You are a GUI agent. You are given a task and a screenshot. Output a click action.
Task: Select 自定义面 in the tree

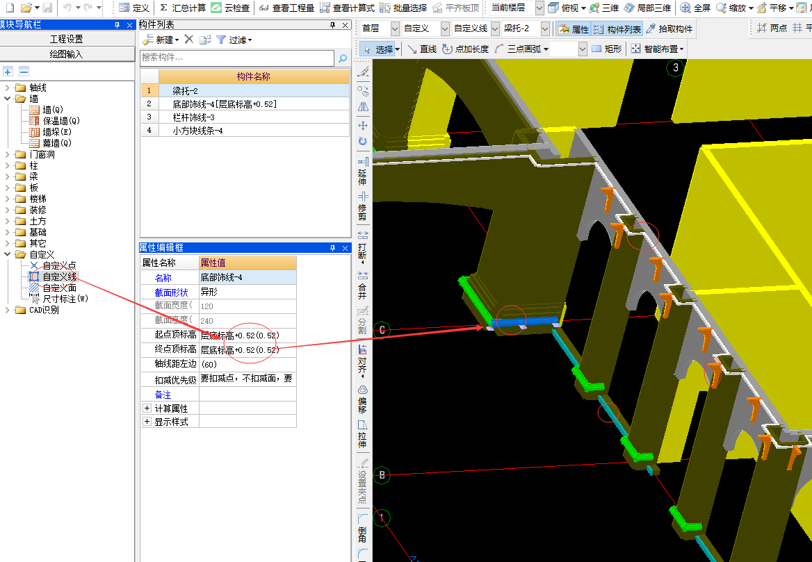click(x=53, y=288)
